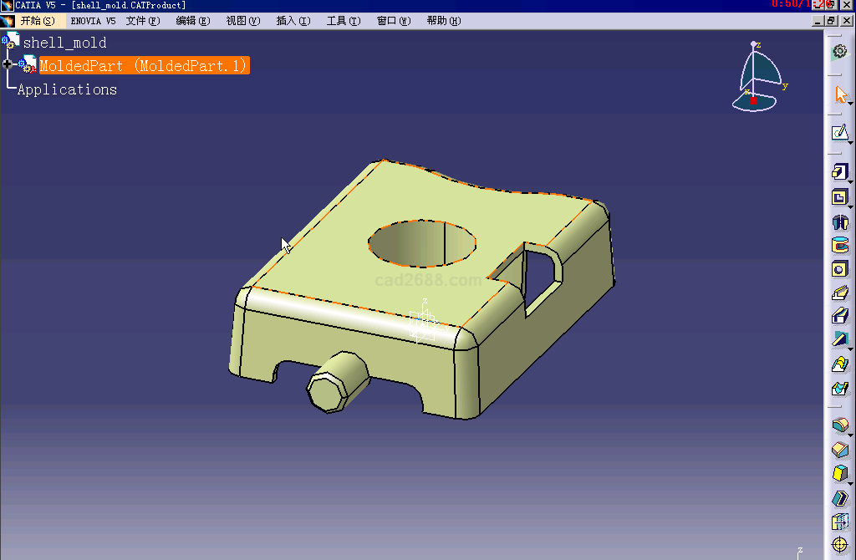The image size is (856, 560).
Task: Click the workbench gear icon
Action: click(x=839, y=51)
